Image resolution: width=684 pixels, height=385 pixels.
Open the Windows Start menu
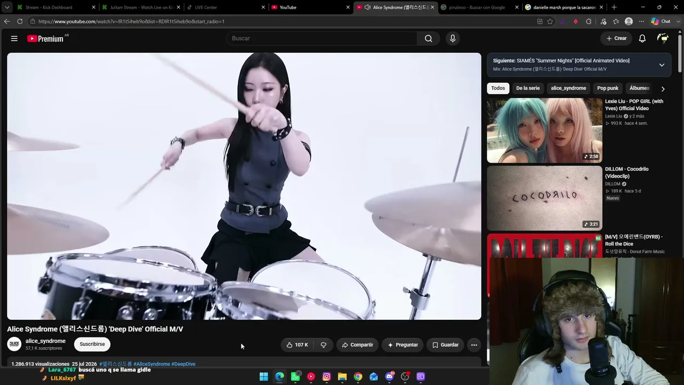click(x=263, y=377)
